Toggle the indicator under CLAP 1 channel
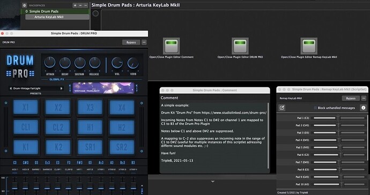 [58, 173]
